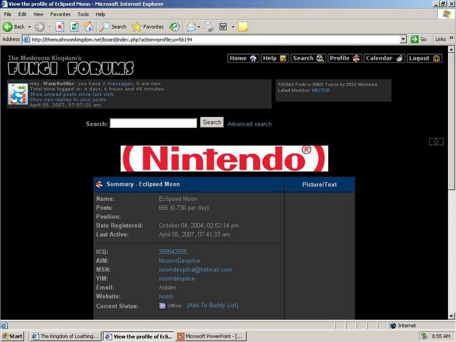Click the Windows Start button
Screen dimensions: 456x342
point(12,336)
